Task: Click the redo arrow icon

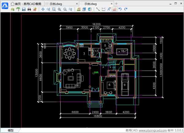Action: point(125,10)
